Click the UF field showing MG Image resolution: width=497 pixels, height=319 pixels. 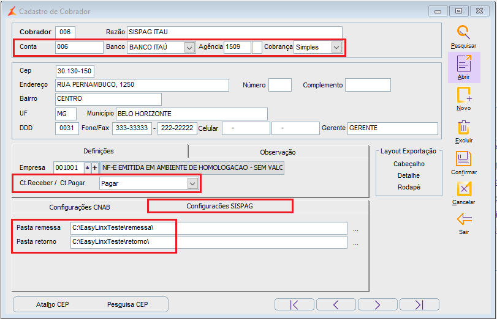point(66,114)
